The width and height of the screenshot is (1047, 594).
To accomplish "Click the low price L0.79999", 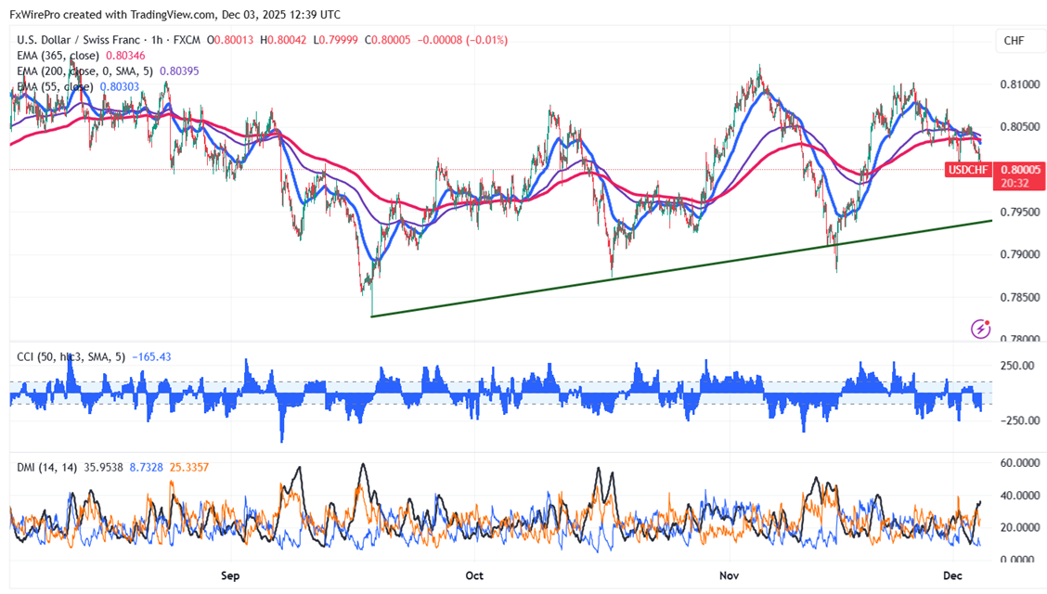I will 335,40.
